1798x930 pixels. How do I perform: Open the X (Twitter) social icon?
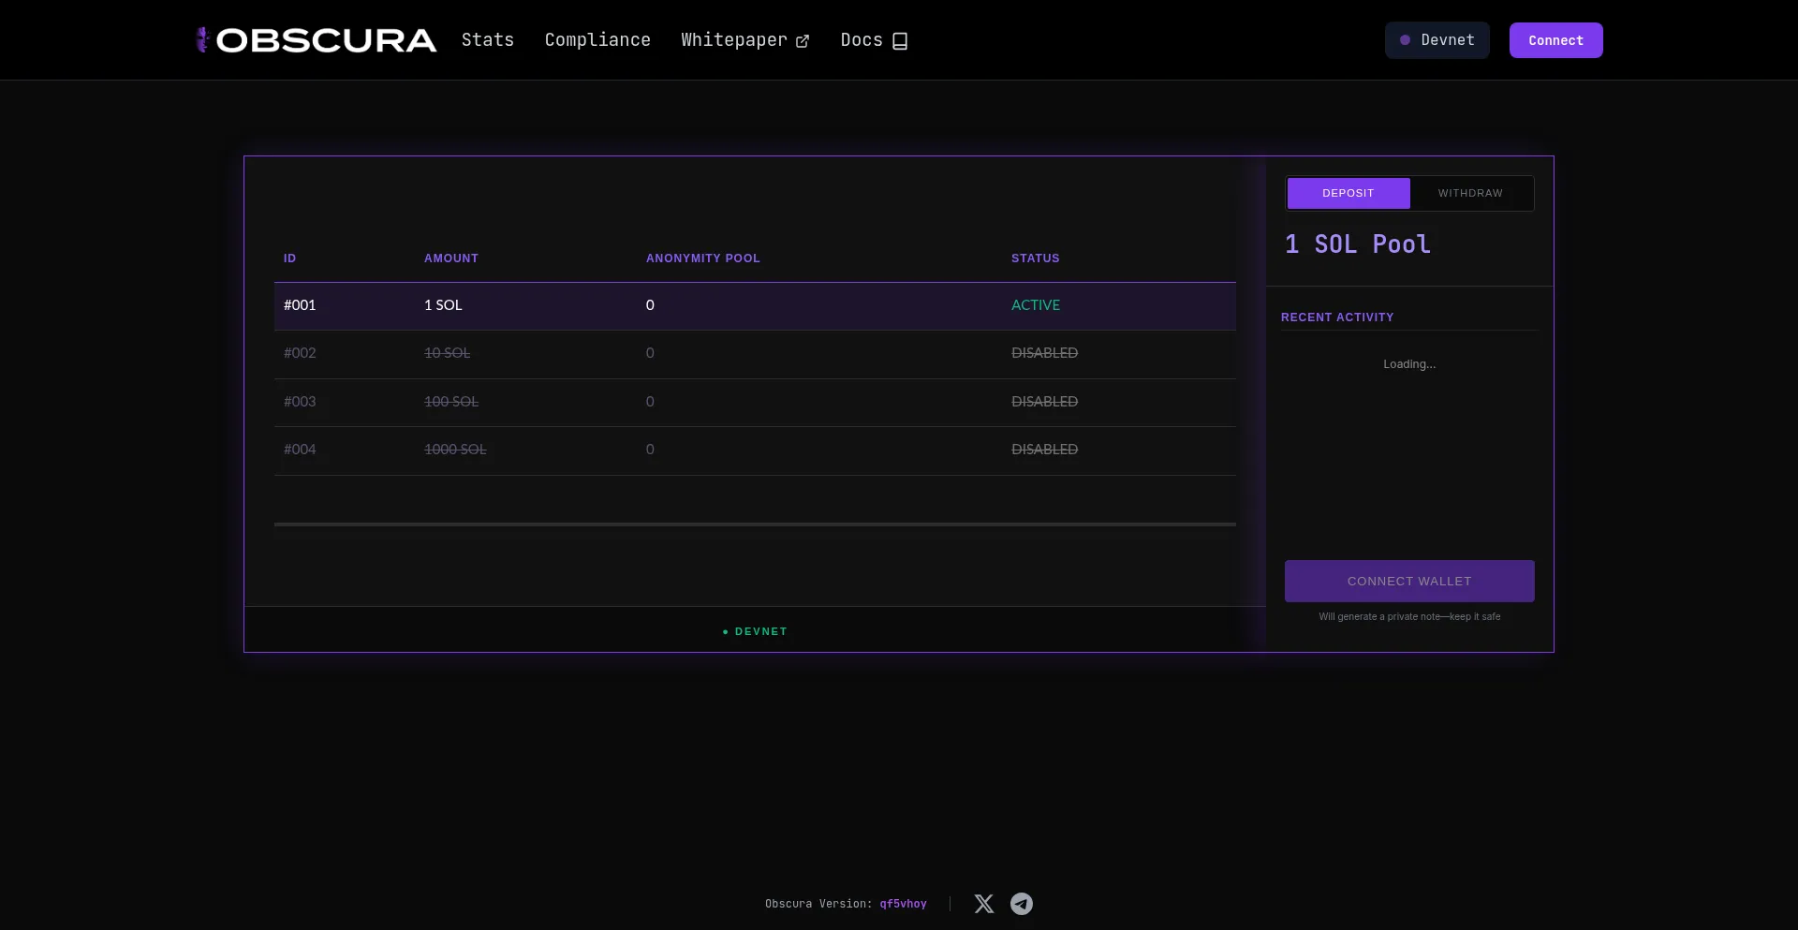[983, 904]
